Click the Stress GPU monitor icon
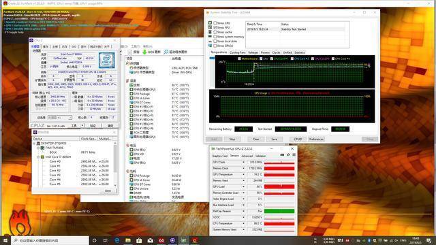This screenshot has width=436, height=245. (x=211, y=46)
